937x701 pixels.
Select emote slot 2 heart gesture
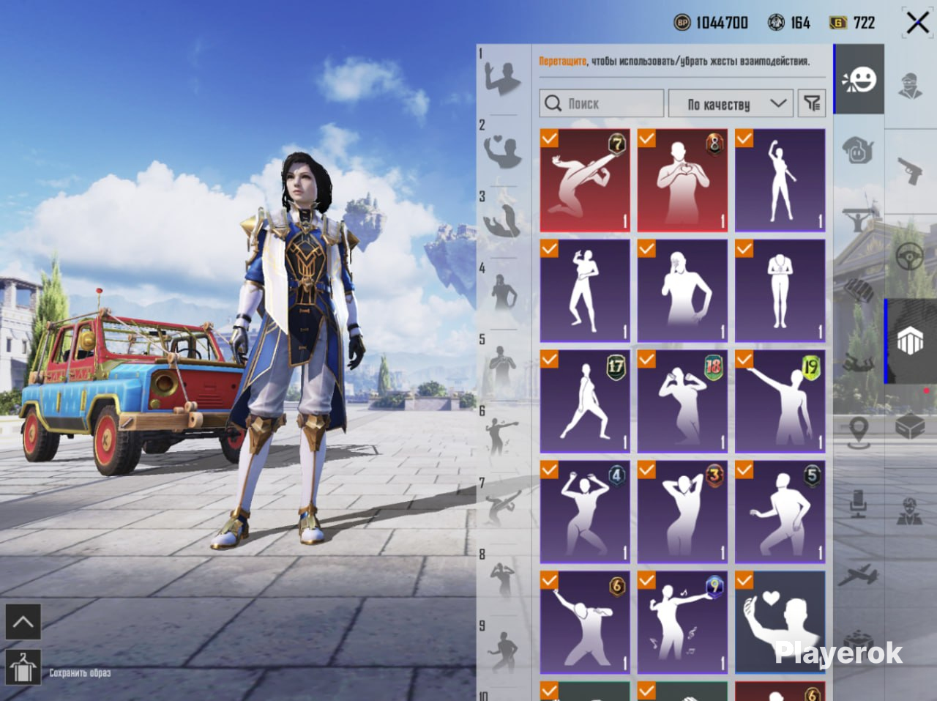(x=502, y=150)
